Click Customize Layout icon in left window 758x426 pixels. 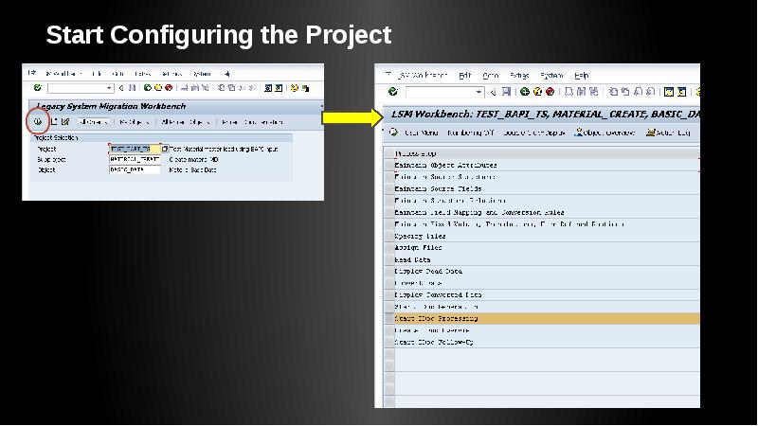[305, 88]
